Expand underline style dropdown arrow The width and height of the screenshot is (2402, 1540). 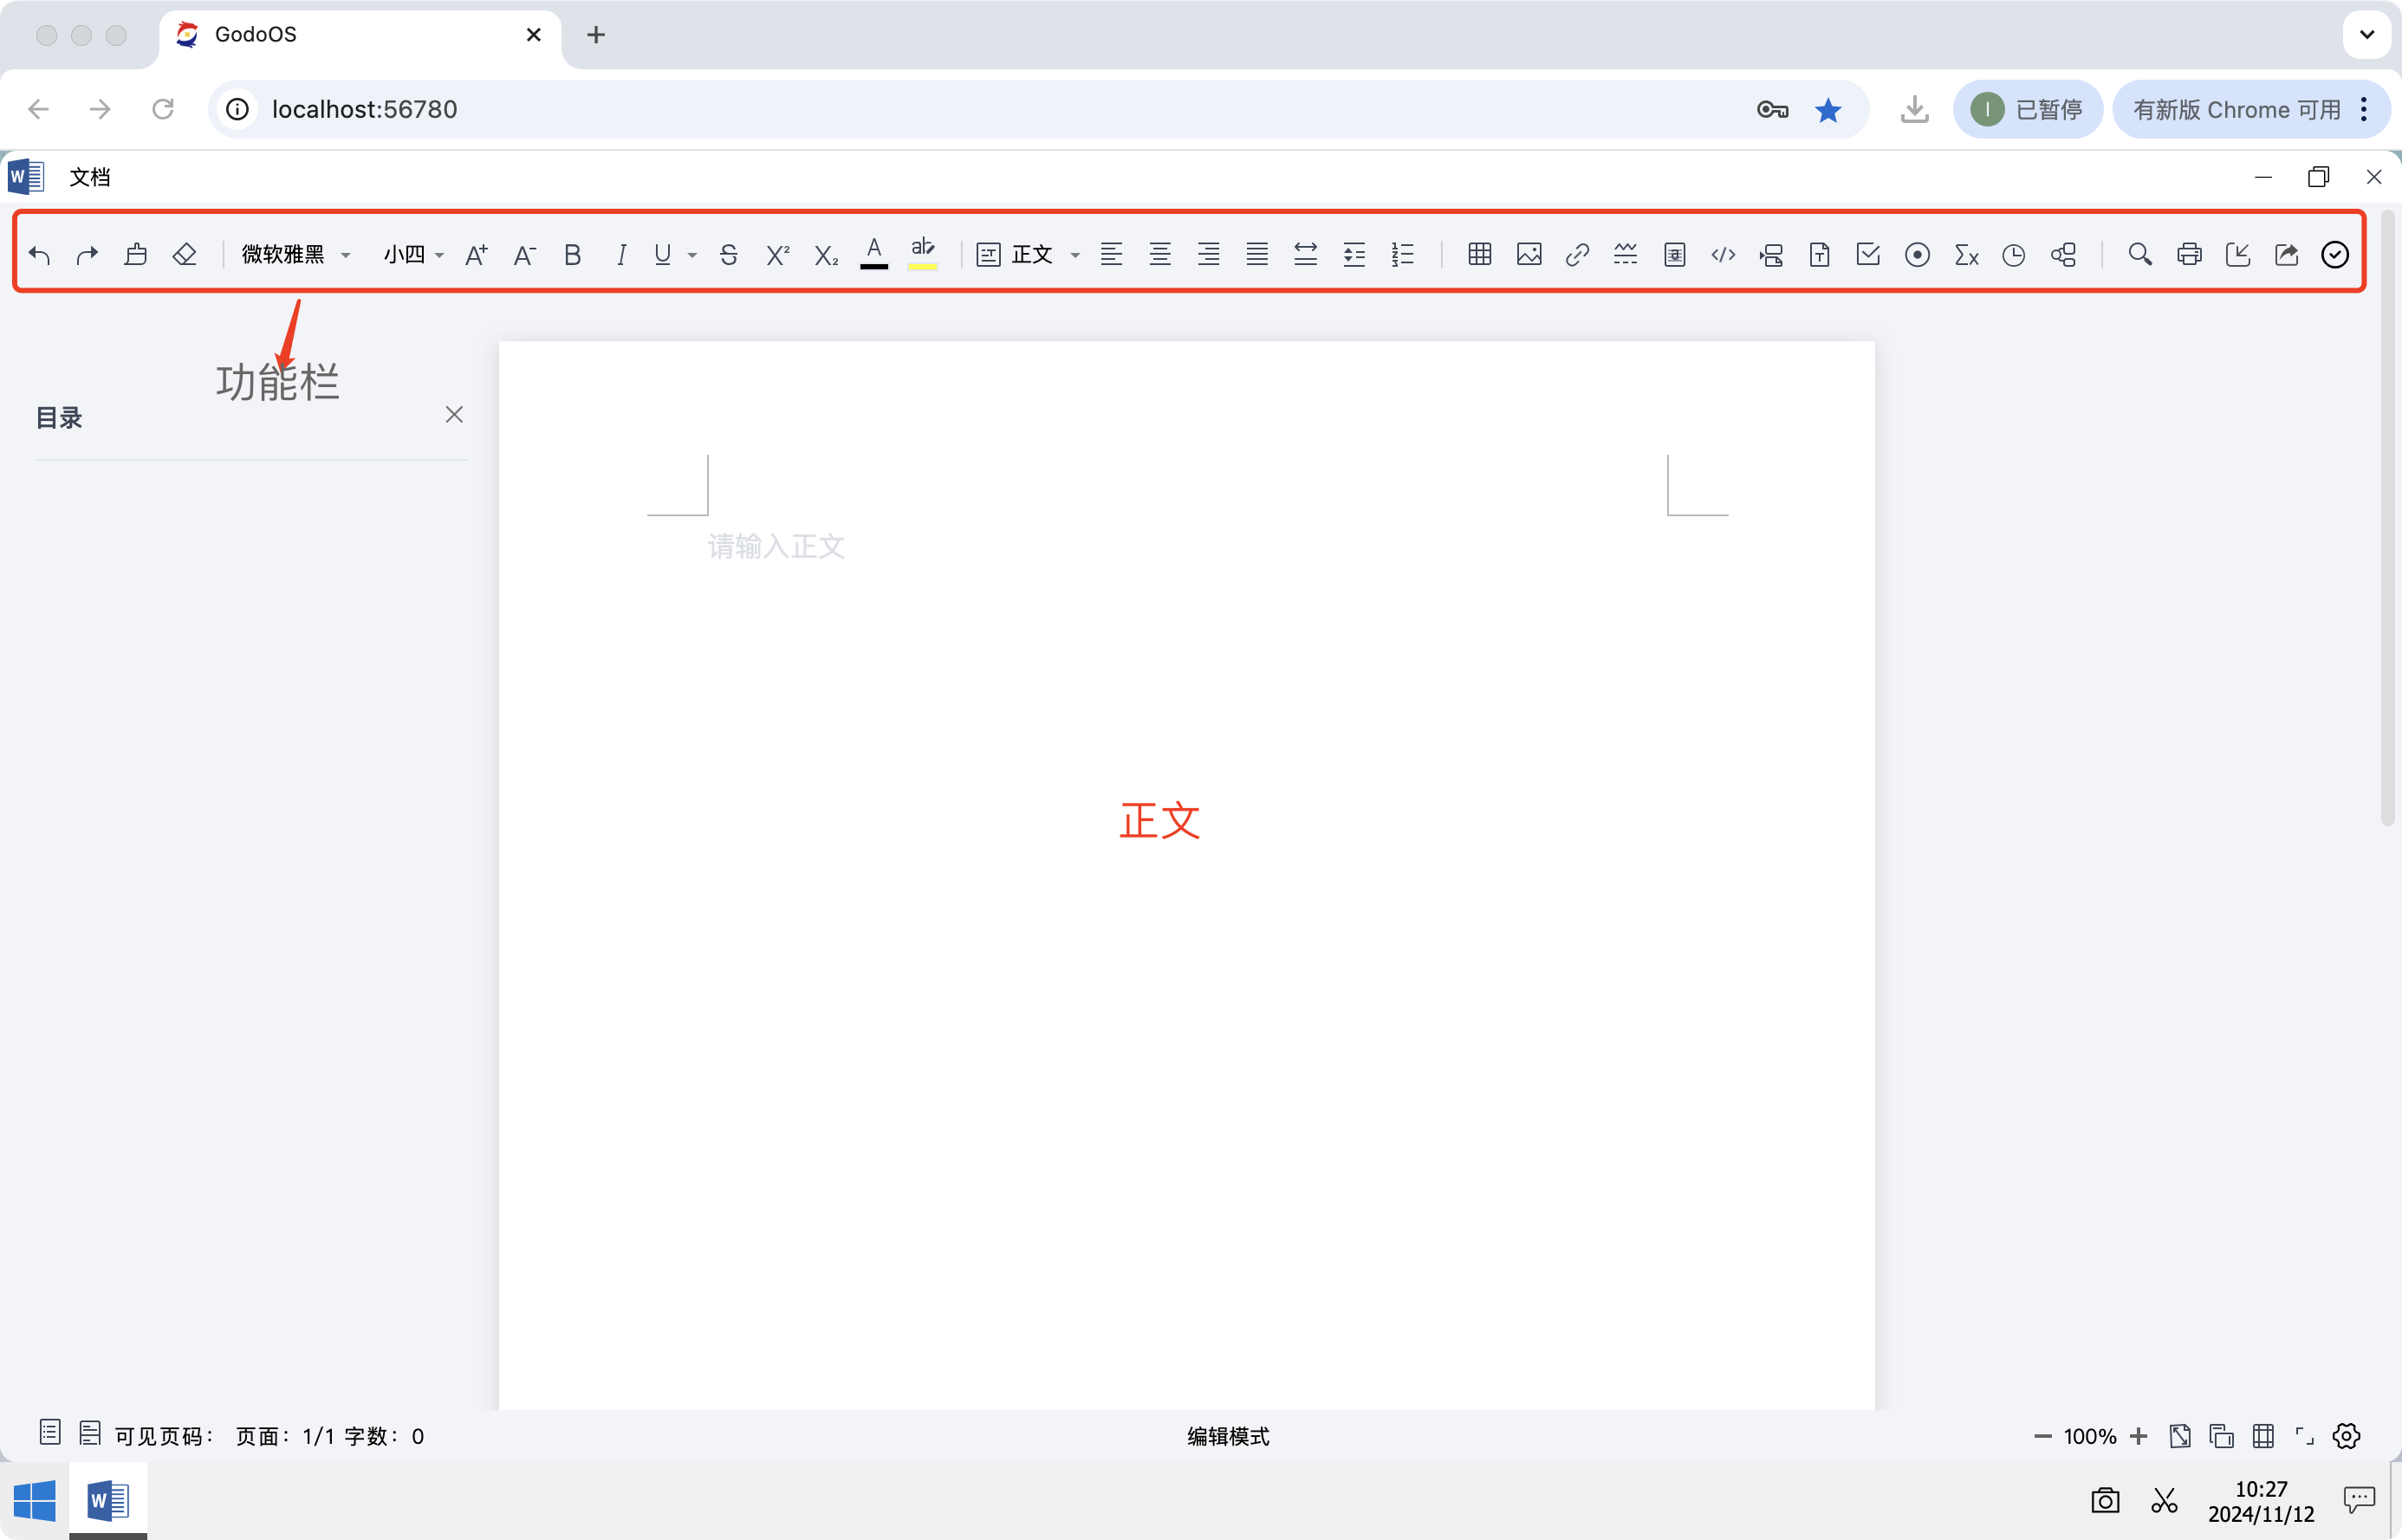coord(692,256)
